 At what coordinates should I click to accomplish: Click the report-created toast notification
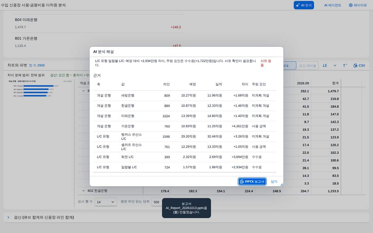[186, 208]
